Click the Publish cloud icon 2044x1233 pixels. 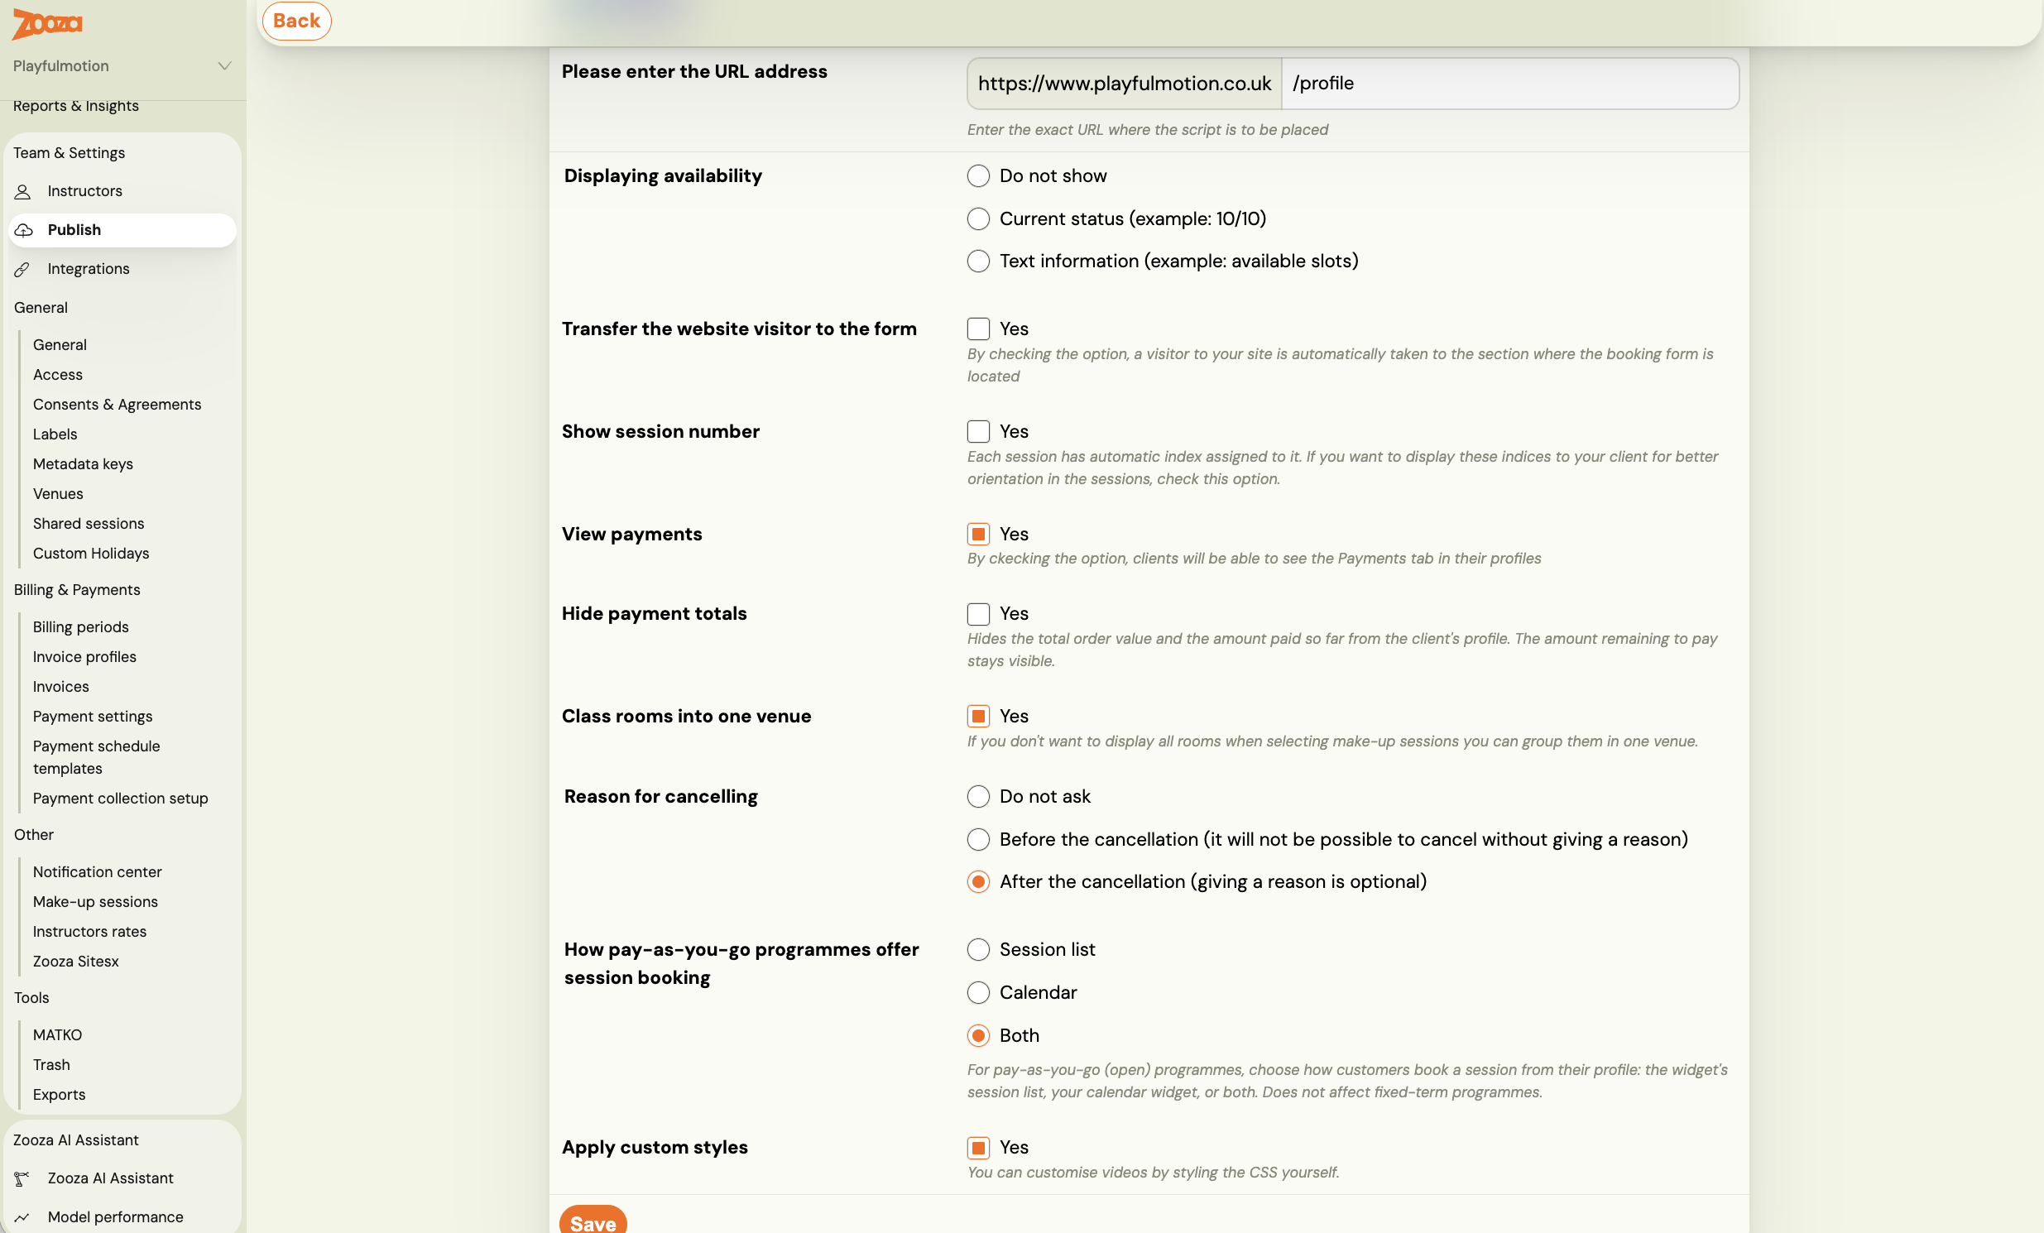click(x=23, y=231)
